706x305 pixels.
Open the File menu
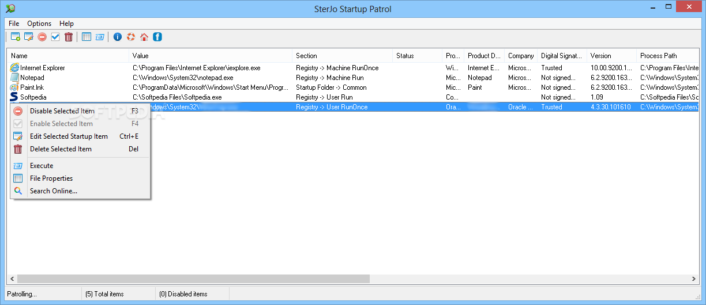pyautogui.click(x=14, y=24)
